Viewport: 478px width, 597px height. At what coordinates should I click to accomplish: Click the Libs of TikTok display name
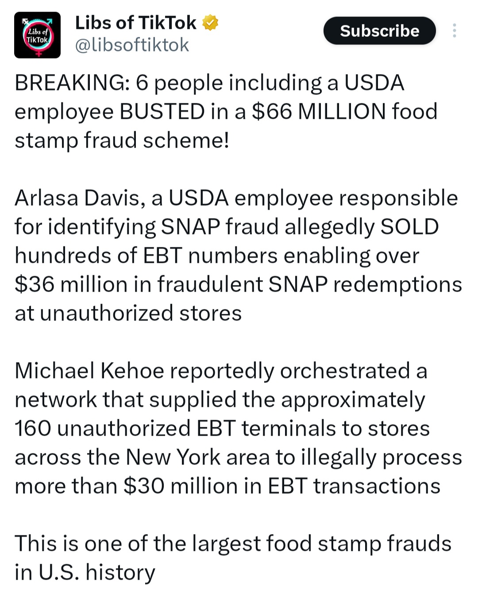pos(135,23)
